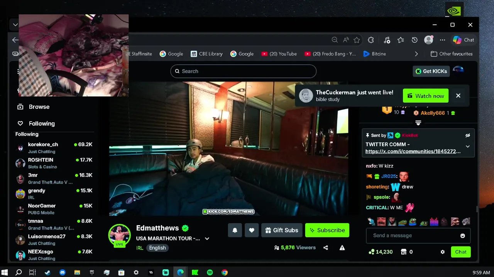The height and width of the screenshot is (277, 494).
Task: Add page to favourites star
Action: [357, 40]
